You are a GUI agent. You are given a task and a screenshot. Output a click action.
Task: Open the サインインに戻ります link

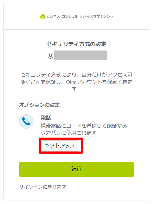point(43,187)
